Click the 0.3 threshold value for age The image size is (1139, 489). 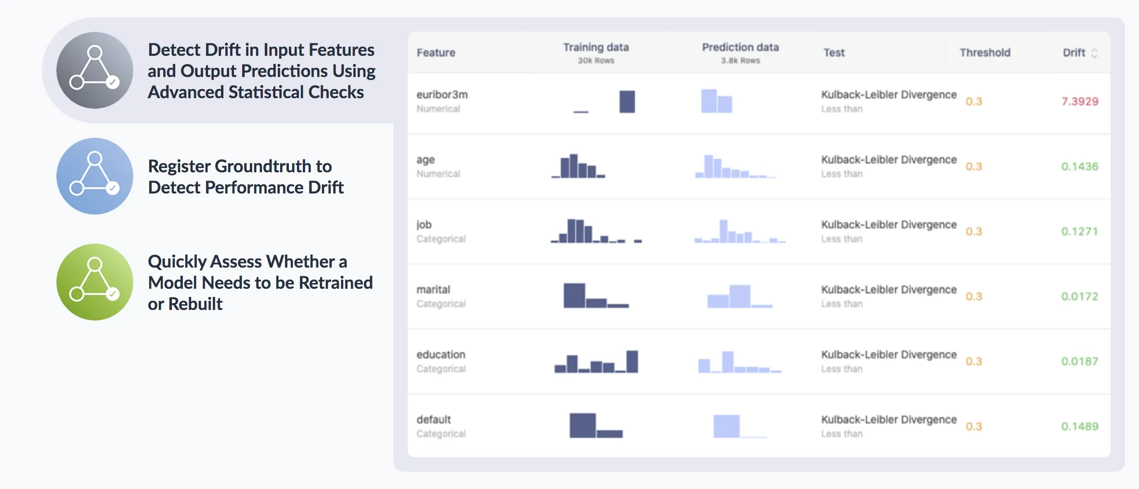(973, 167)
